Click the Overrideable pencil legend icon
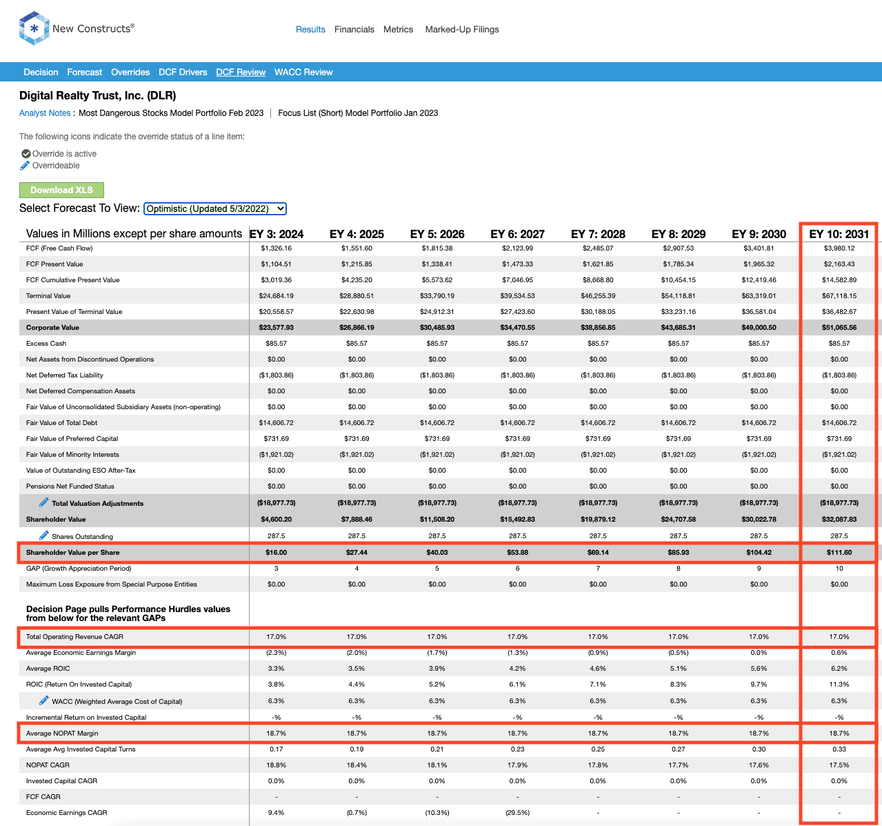This screenshot has height=826, width=882. click(26, 166)
